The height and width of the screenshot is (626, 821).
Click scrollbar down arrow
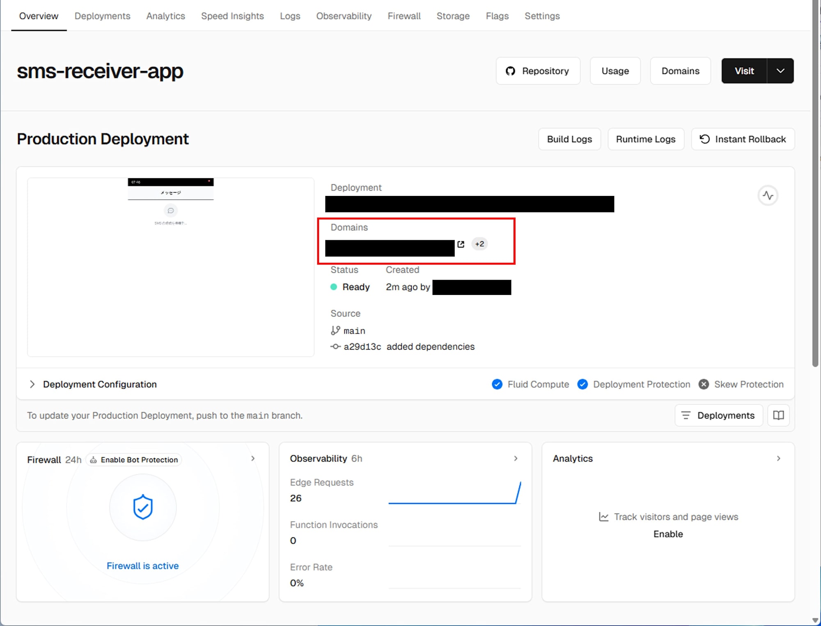pyautogui.click(x=816, y=620)
